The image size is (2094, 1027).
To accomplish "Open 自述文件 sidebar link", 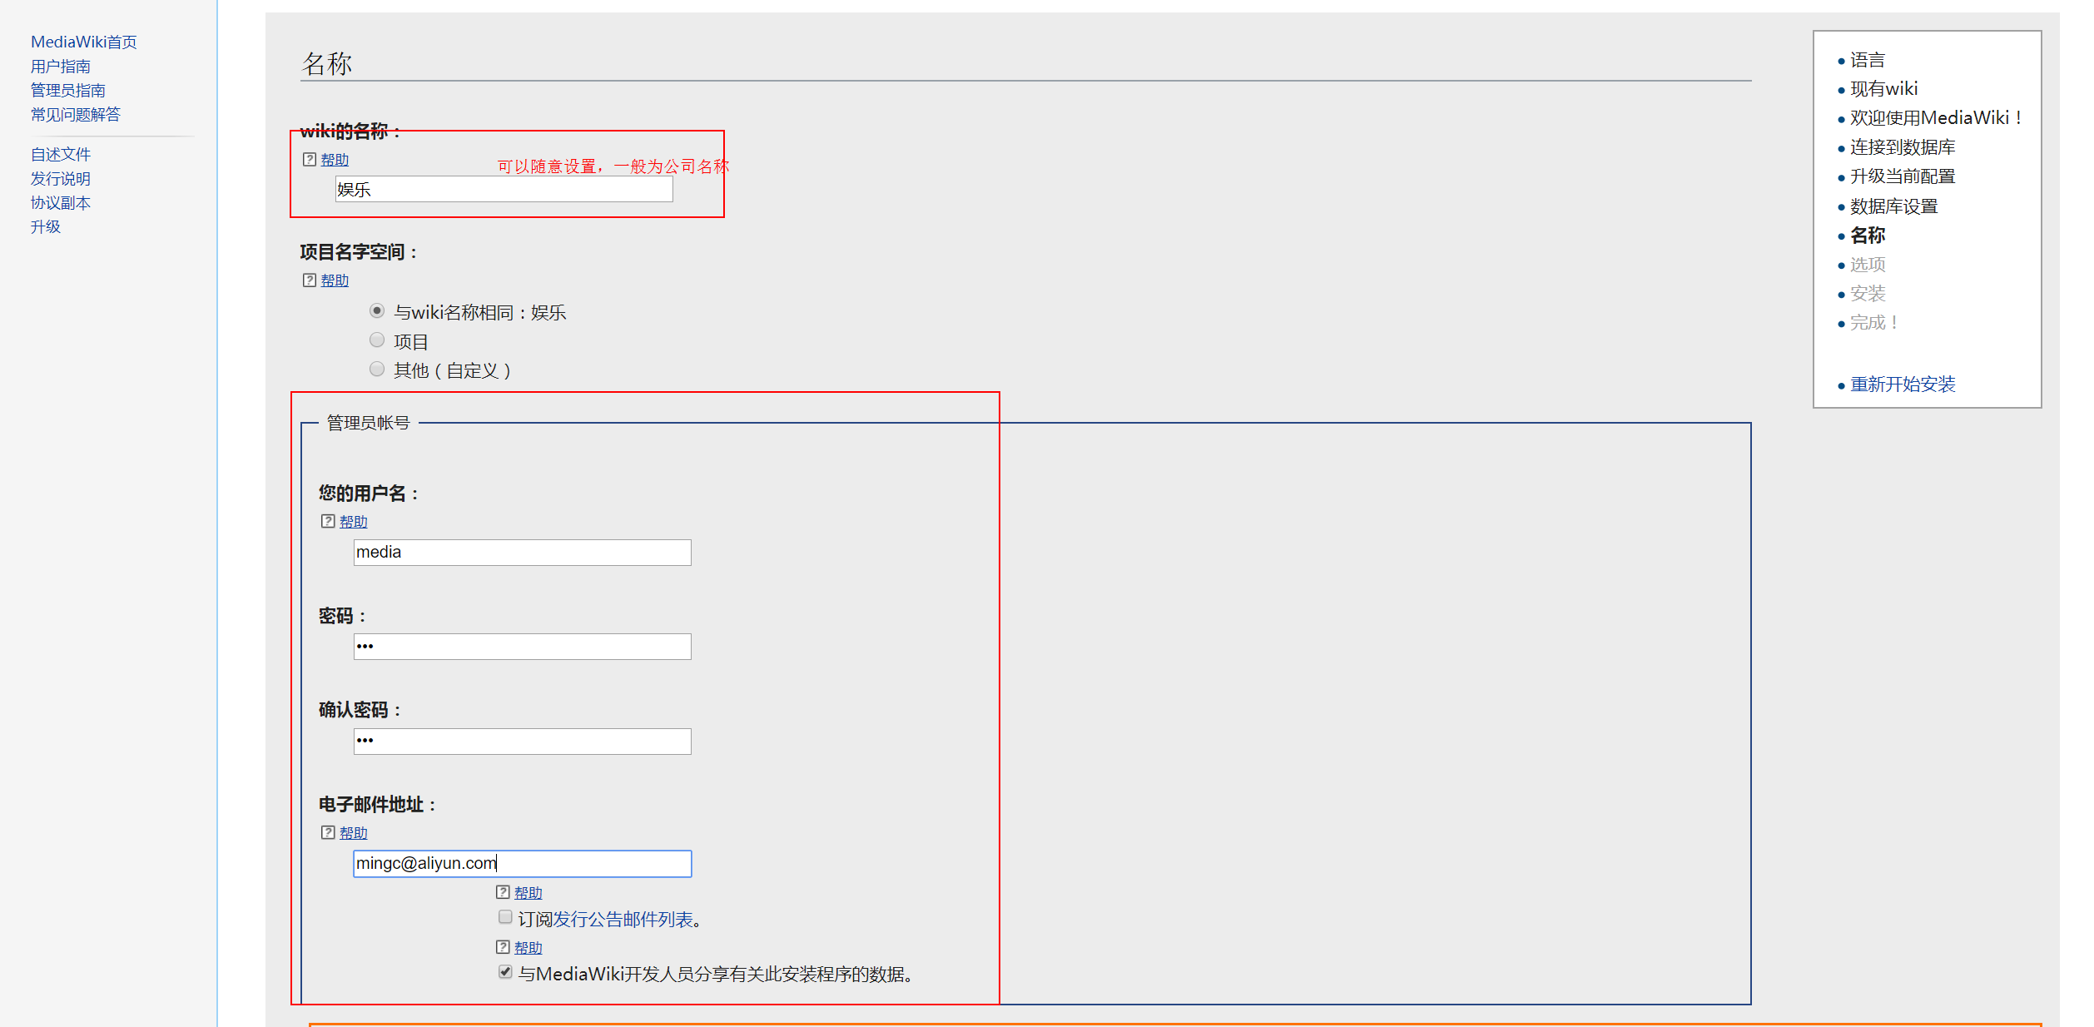I will pyautogui.click(x=61, y=154).
